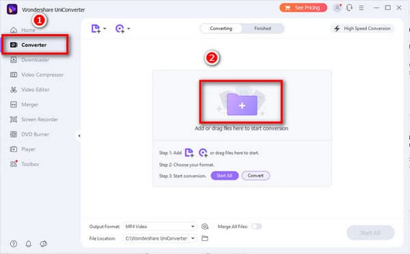Image resolution: width=410 pixels, height=254 pixels.
Task: Click the Wondershare UniConverter logo icon
Action: click(12, 10)
